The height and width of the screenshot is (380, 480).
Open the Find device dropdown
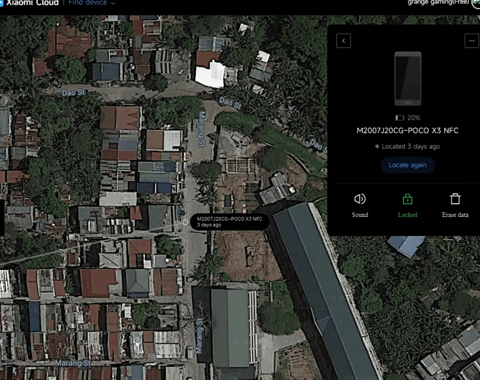click(x=91, y=3)
